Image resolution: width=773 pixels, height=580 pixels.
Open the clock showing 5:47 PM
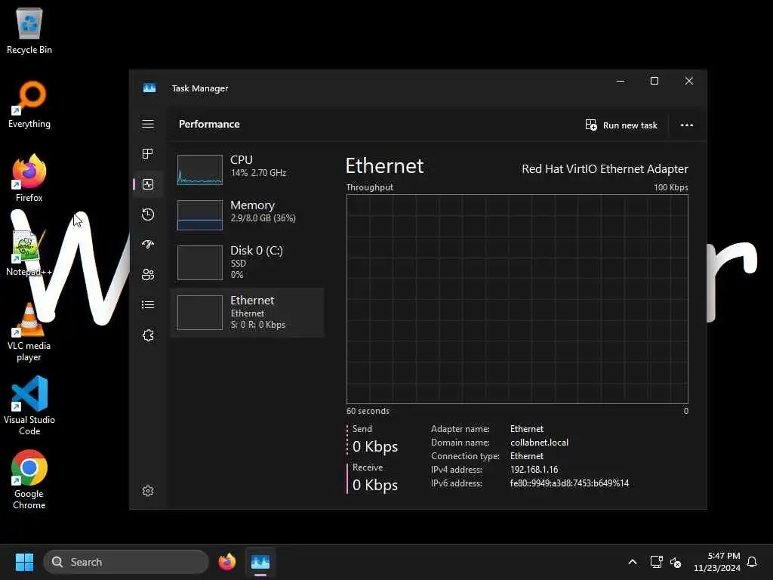point(717,562)
